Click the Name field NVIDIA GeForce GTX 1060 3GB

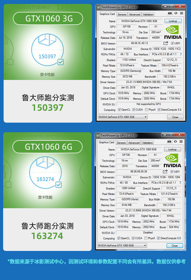[139, 21]
